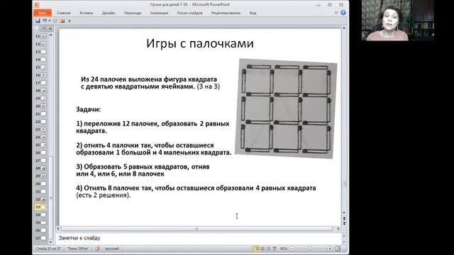Viewport: 454px width, 255px height.
Task: Click the Слайд 33 из 37 status indicator
Action: click(48, 249)
